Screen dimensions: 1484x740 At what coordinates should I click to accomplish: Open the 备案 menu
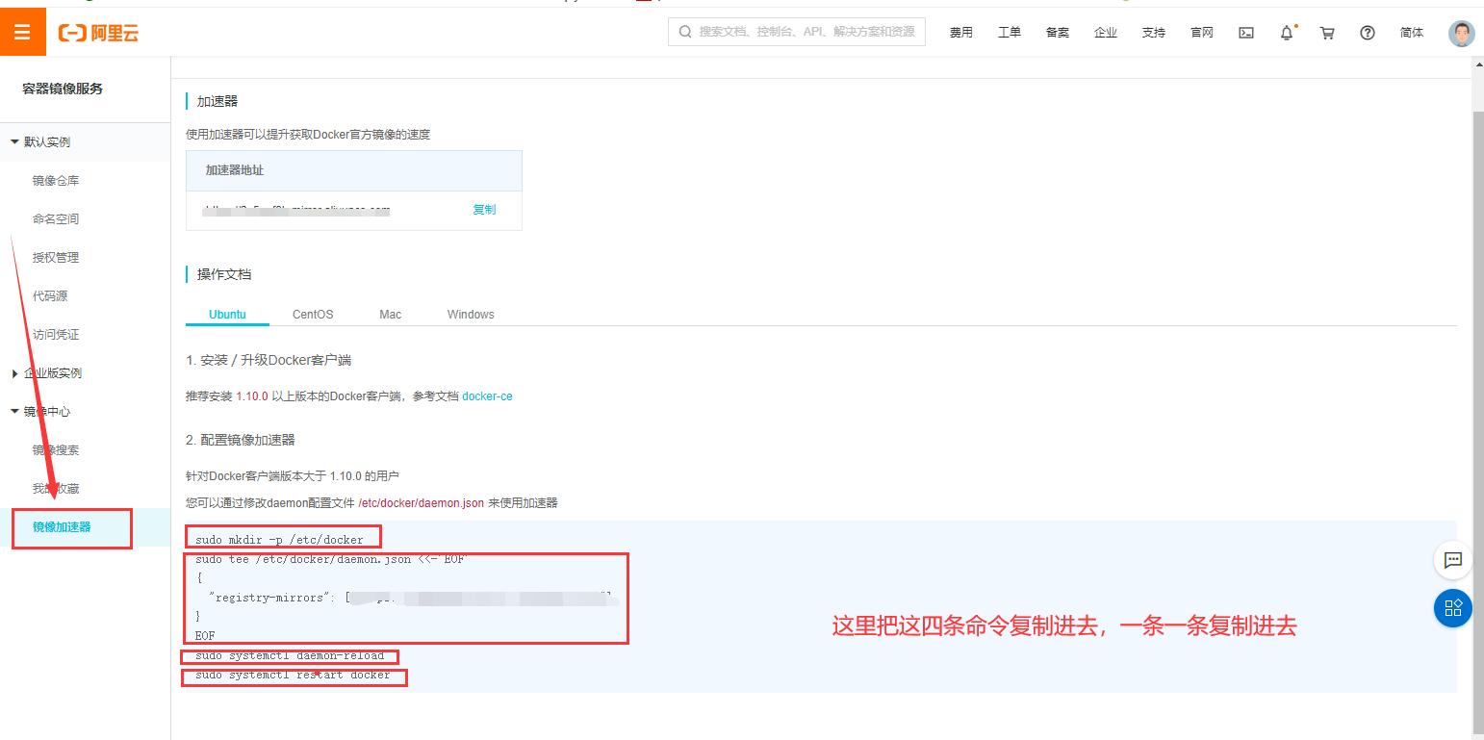(x=1058, y=33)
